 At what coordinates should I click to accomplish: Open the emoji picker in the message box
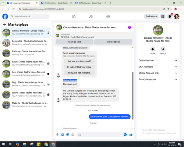coord(125,135)
